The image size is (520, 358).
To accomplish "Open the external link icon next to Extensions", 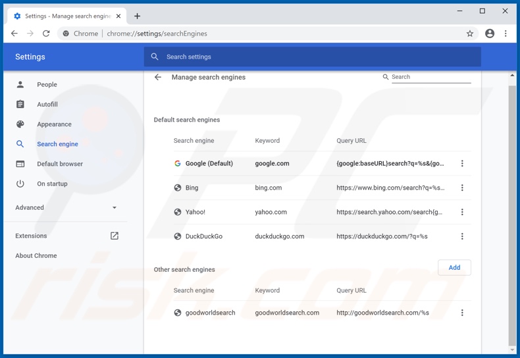I will [115, 236].
